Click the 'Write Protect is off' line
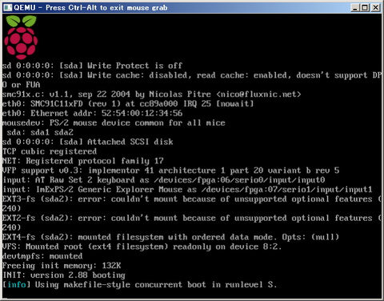The width and height of the screenshot is (384, 301). point(92,66)
